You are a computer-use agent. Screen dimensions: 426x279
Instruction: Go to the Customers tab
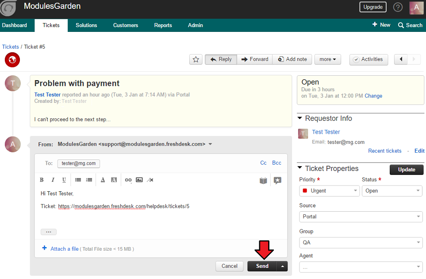click(126, 25)
